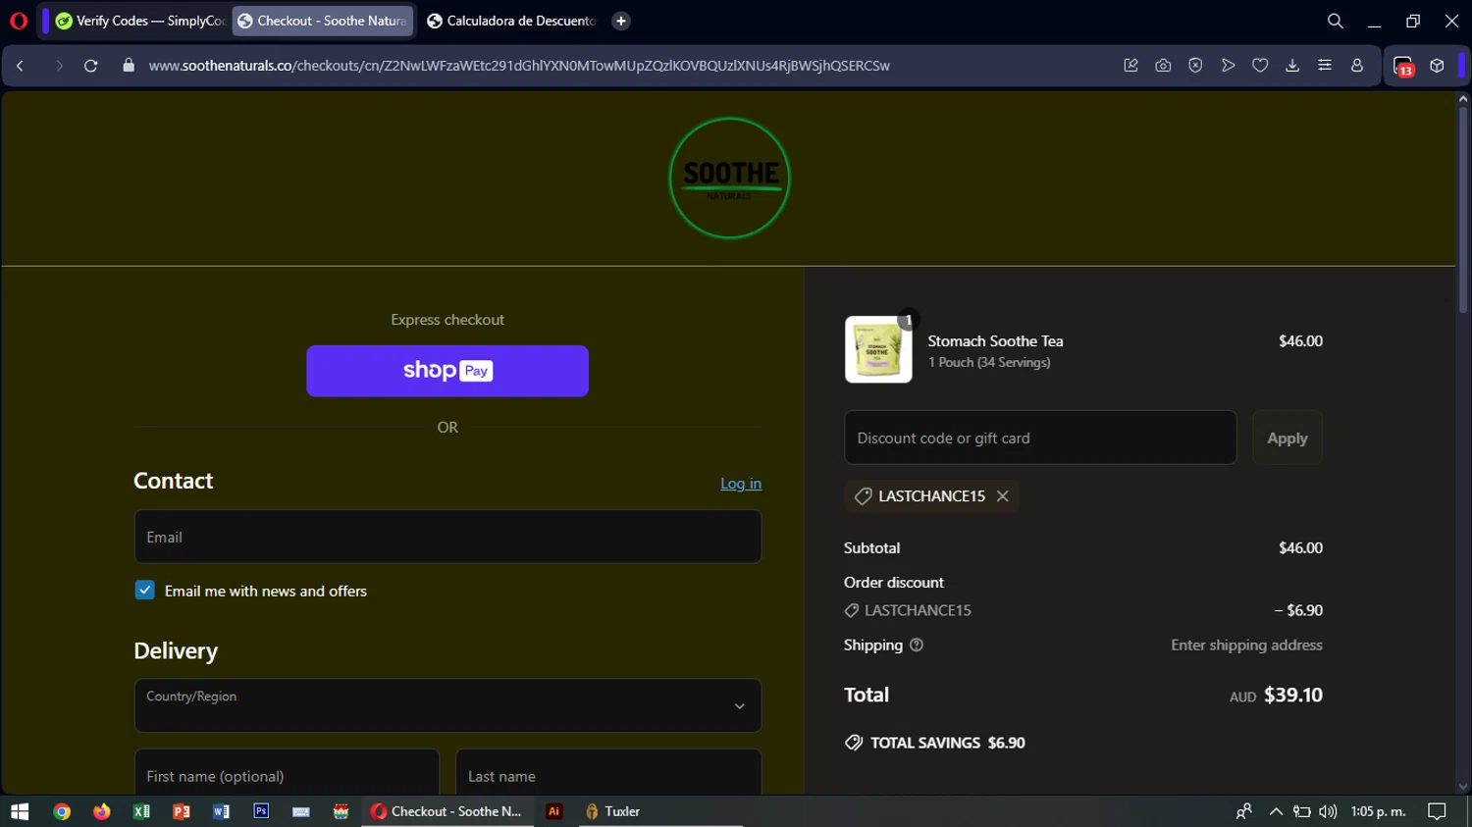Open Tuxler from the taskbar

tap(614, 811)
